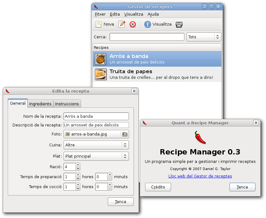Decrease the Ració spinner value
This screenshot has width=266, height=218.
(x=78, y=168)
